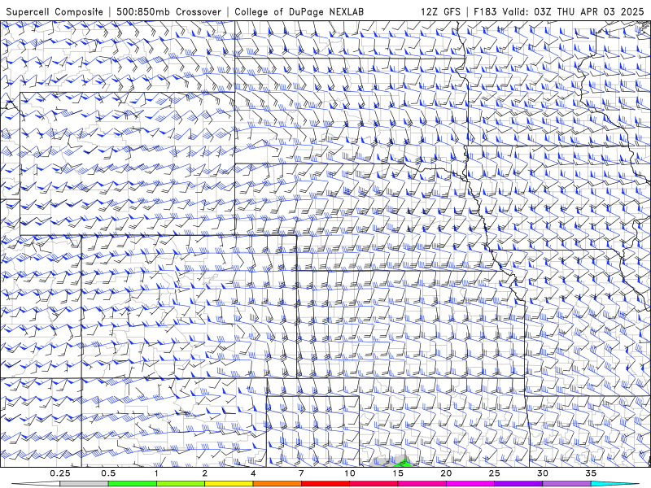Click the Valid: 03Z THU APR 03 2025 text
Screen dimensions: 651x488
pyautogui.click(x=573, y=11)
